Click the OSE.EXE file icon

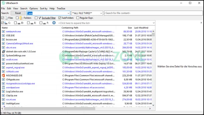click(x=4, y=35)
